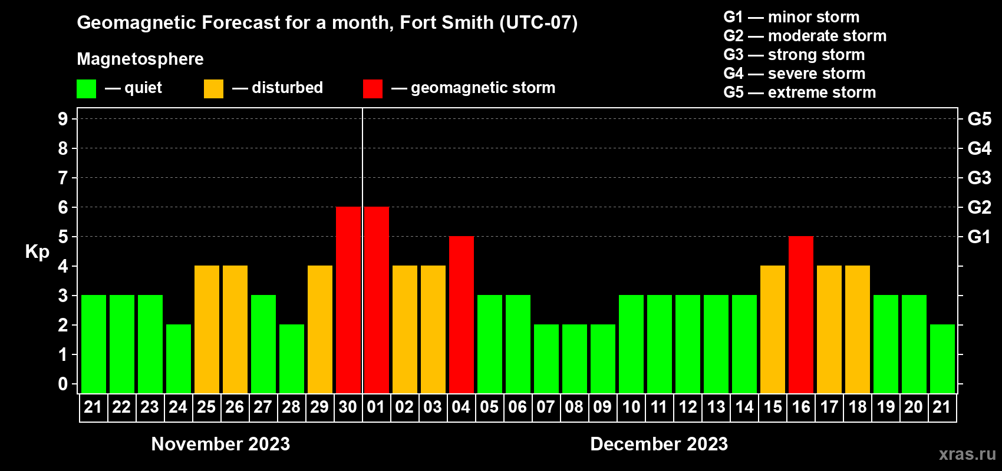Click the 'G2 — moderate storm' legend entry

(805, 36)
